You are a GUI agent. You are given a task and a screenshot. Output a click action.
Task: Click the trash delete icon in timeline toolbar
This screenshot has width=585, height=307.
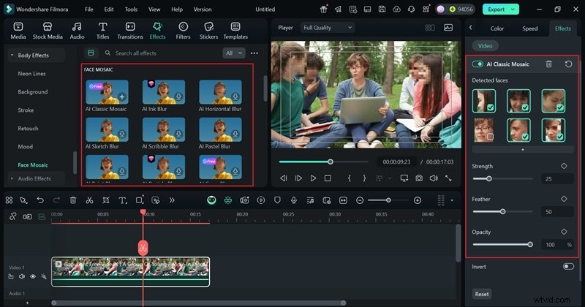point(73,200)
